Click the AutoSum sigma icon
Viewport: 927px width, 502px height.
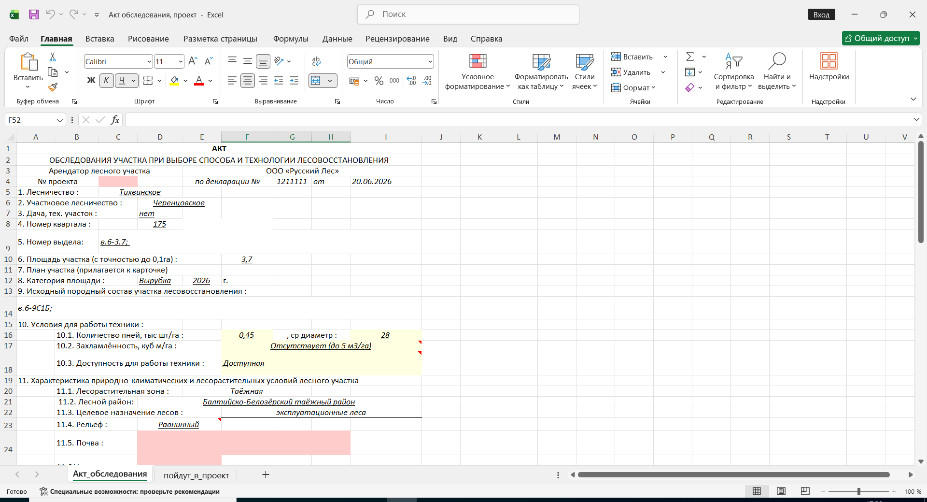[690, 57]
